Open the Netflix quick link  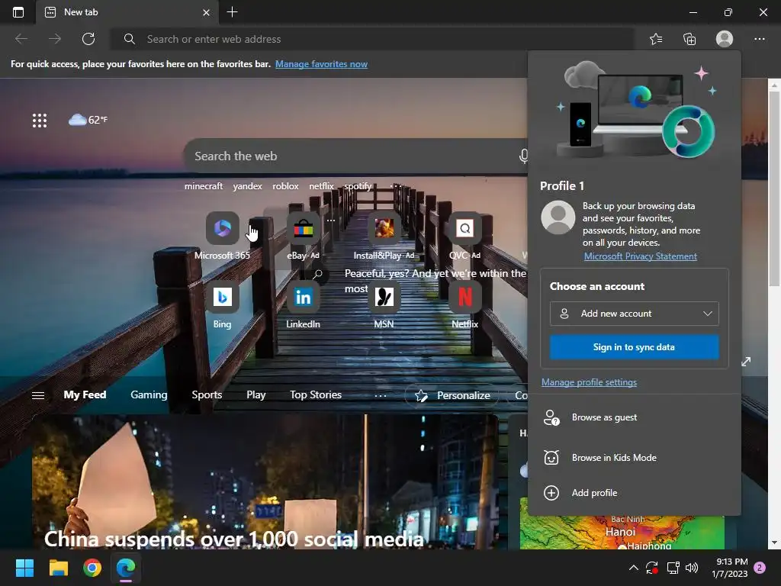(x=464, y=305)
